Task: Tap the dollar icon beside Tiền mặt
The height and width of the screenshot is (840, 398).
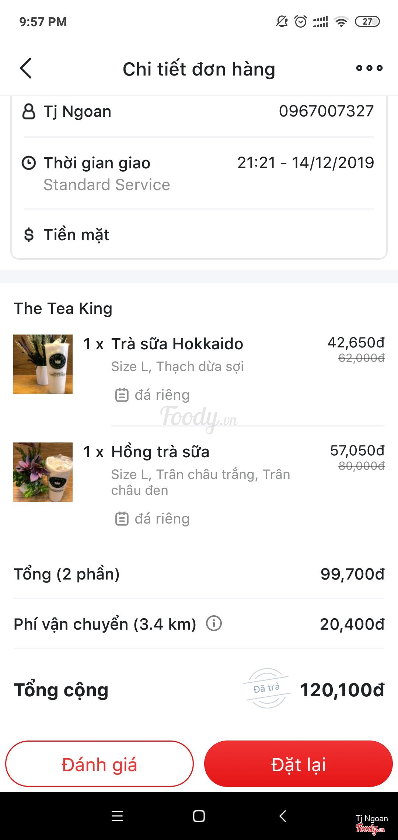Action: point(29,235)
